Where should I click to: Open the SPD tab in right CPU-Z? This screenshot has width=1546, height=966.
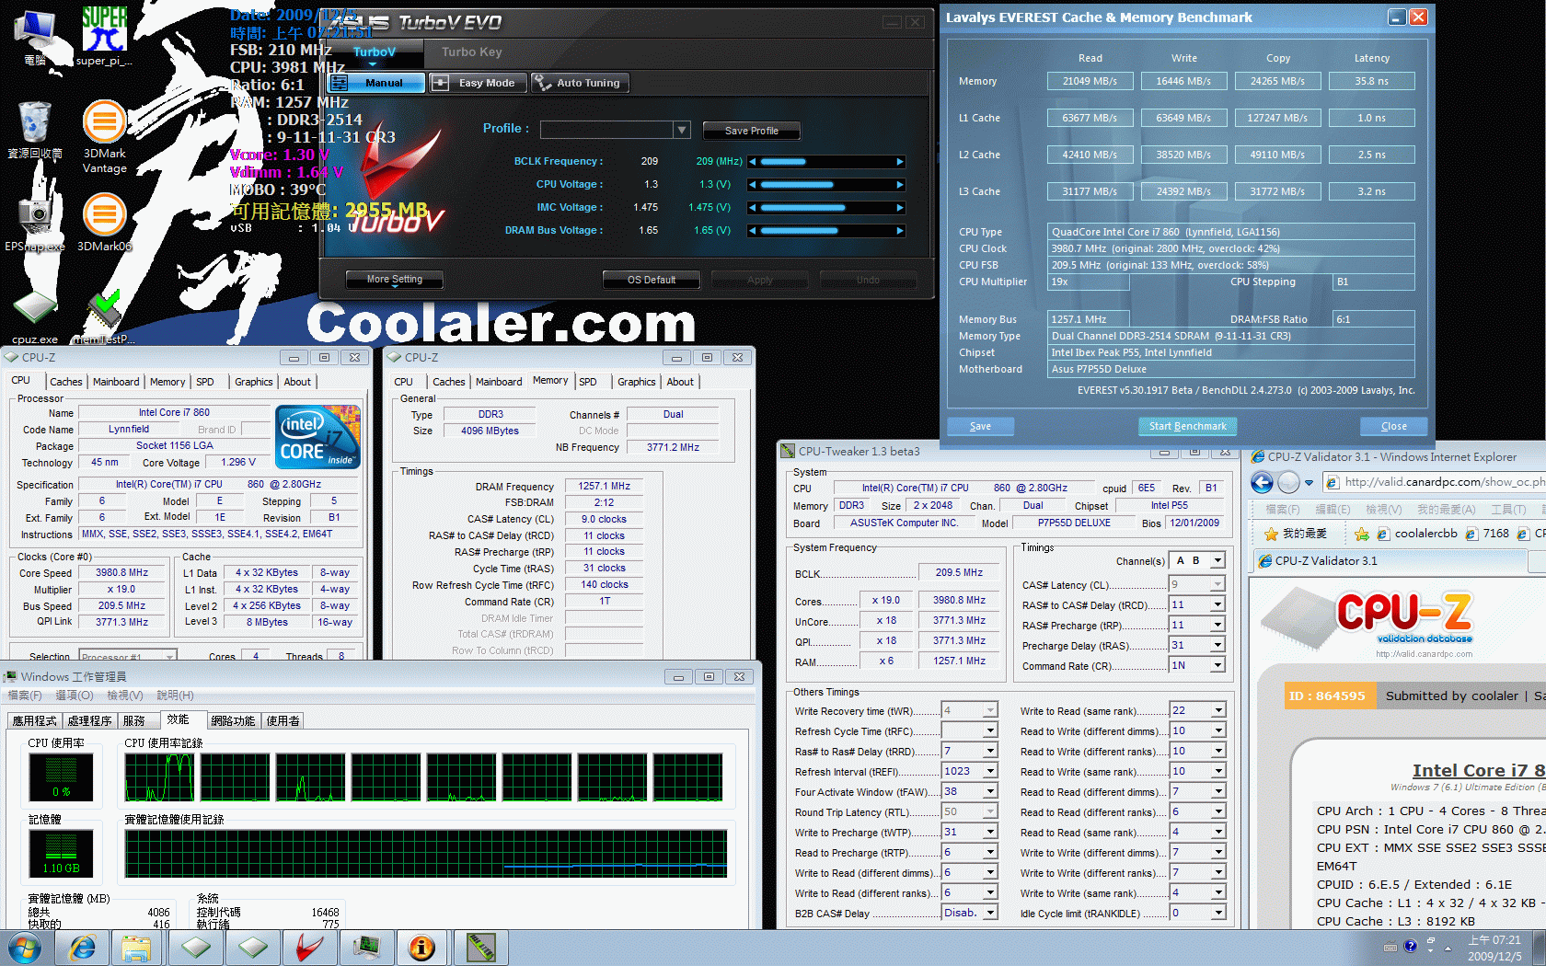(588, 382)
